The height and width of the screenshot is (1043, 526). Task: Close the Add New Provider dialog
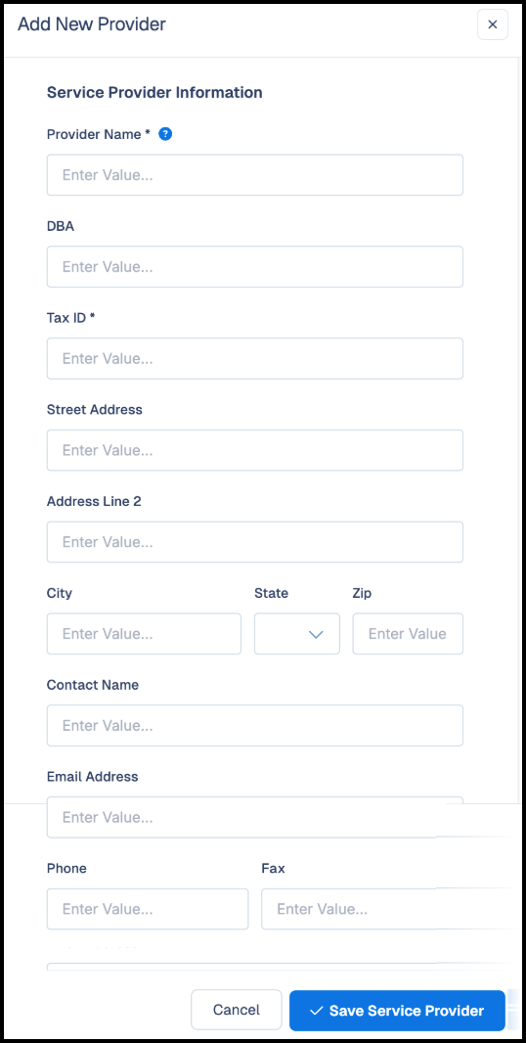493,24
